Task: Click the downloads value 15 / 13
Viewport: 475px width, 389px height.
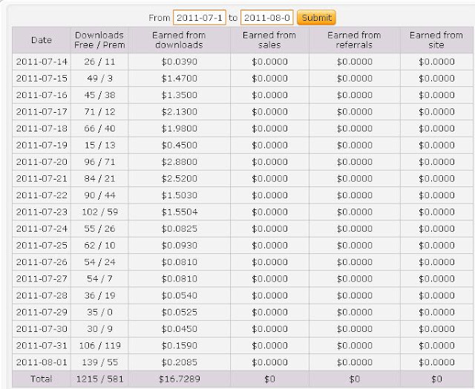Action: (99, 145)
